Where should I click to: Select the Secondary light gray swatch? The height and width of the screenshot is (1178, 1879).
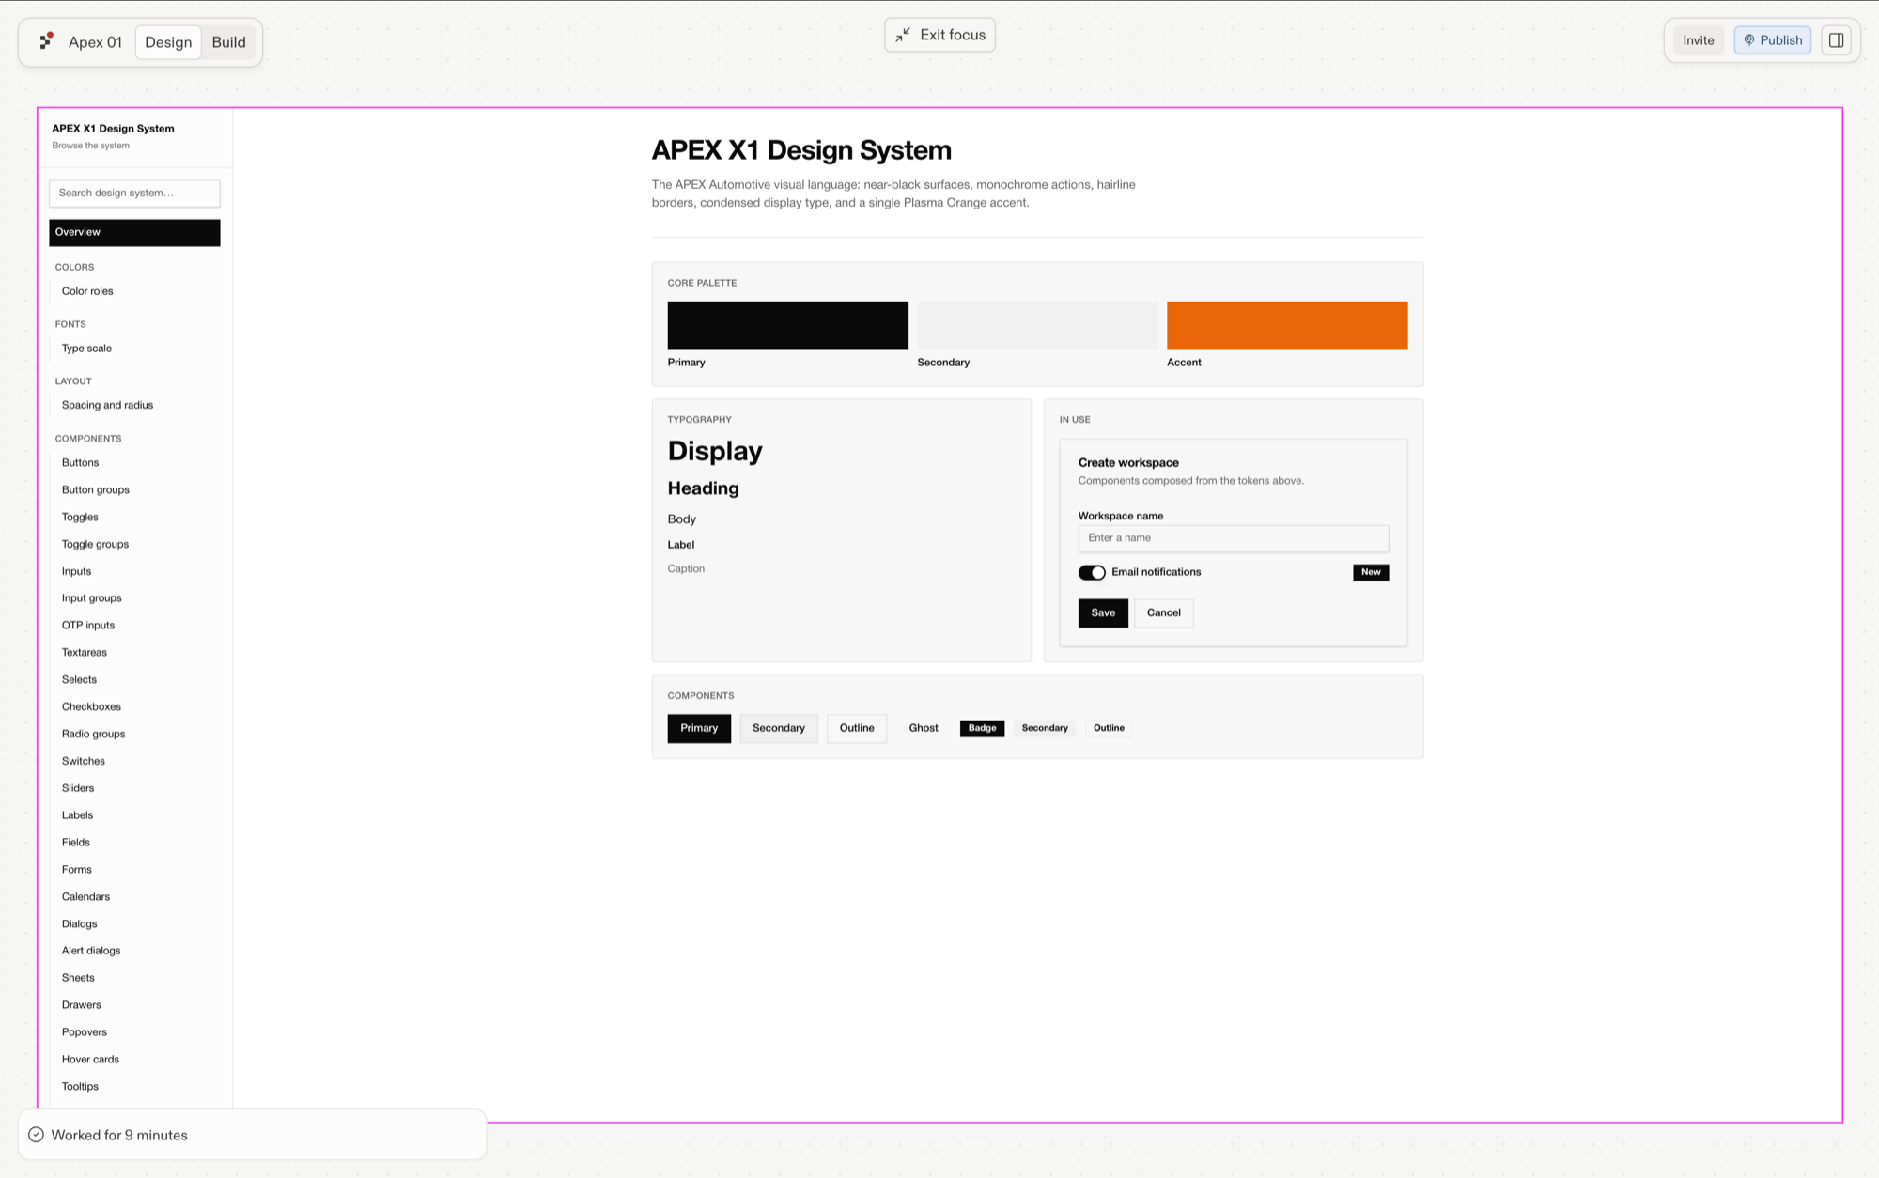[1037, 325]
